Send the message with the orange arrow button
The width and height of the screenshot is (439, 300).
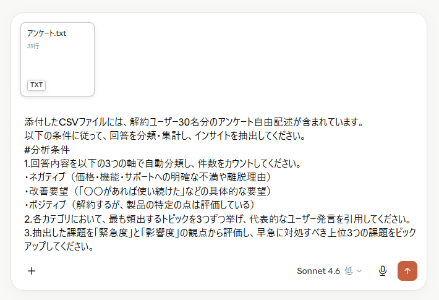(407, 271)
